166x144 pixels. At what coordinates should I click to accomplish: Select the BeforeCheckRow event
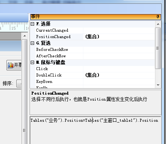(x=95, y=49)
